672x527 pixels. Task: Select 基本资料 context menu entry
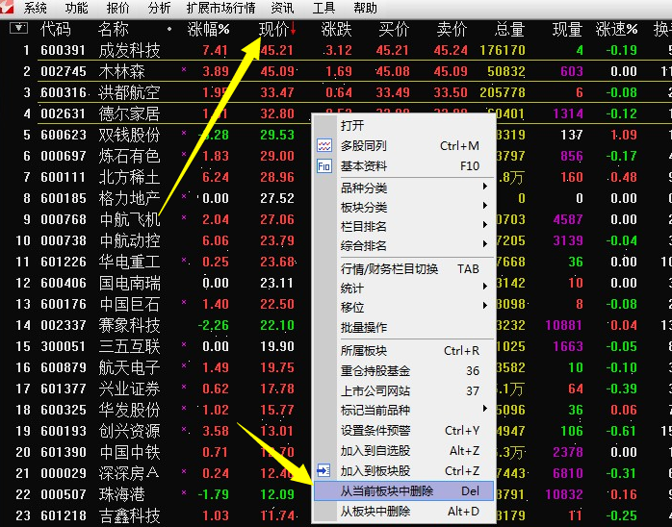403,165
